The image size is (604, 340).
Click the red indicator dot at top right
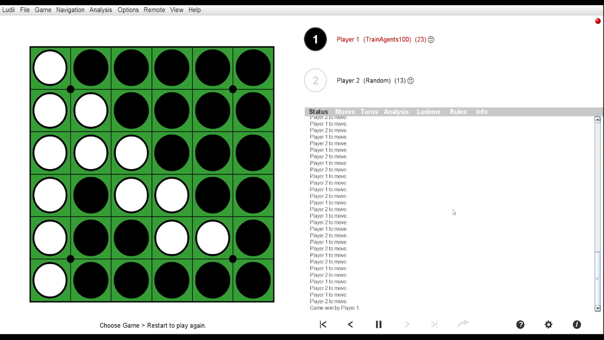tap(598, 21)
